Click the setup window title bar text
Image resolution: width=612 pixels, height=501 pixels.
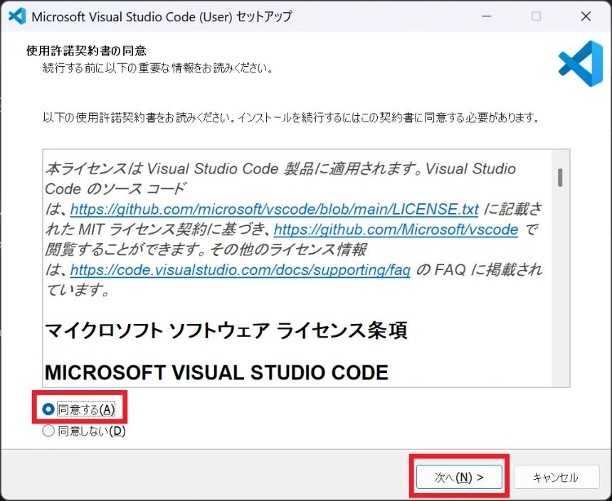[x=160, y=16]
